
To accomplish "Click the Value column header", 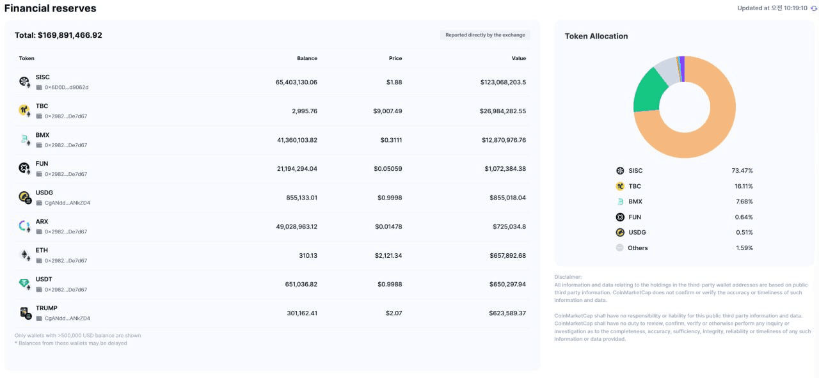I will 519,58.
